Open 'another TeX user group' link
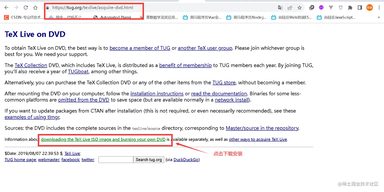This screenshot has height=192, width=384. click(205, 48)
